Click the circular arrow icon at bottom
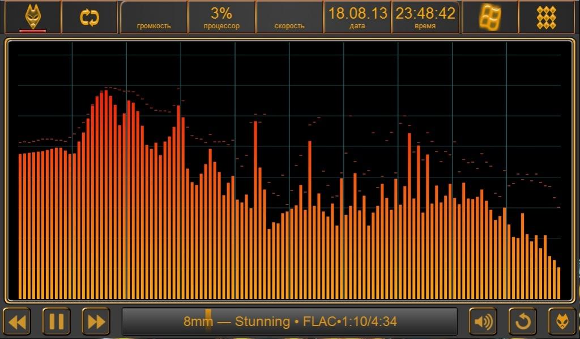 click(x=522, y=322)
